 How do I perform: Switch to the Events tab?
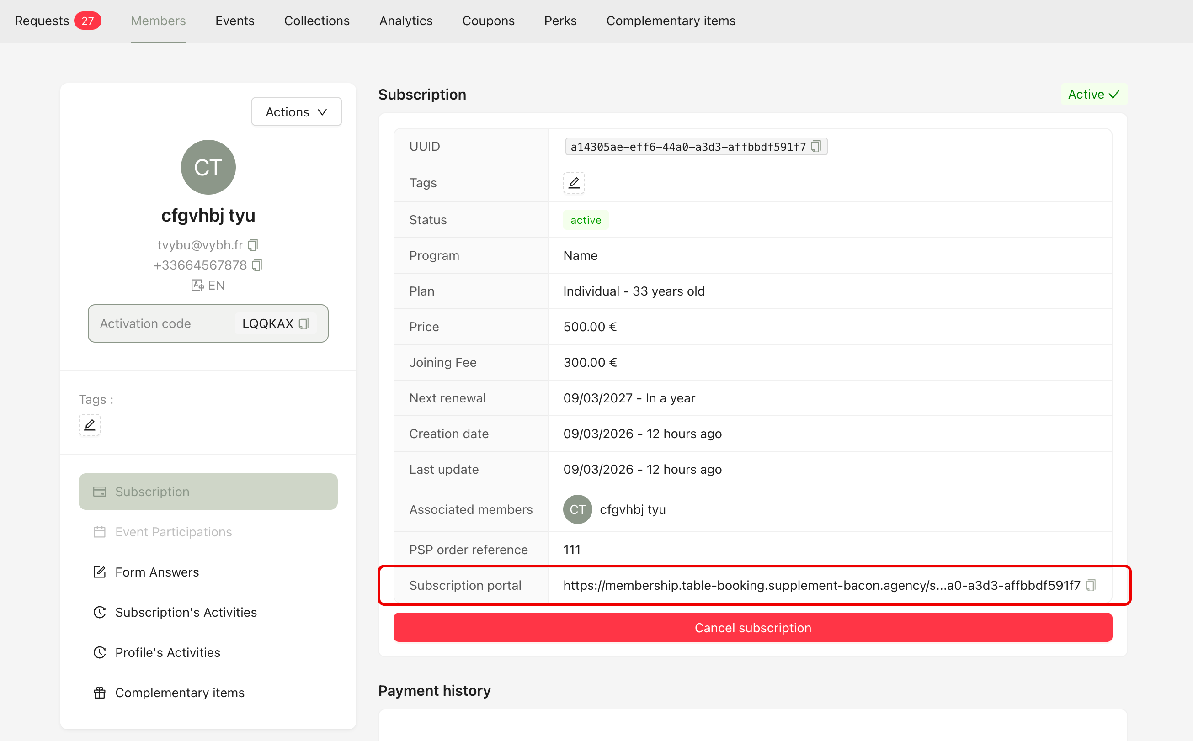tap(235, 21)
